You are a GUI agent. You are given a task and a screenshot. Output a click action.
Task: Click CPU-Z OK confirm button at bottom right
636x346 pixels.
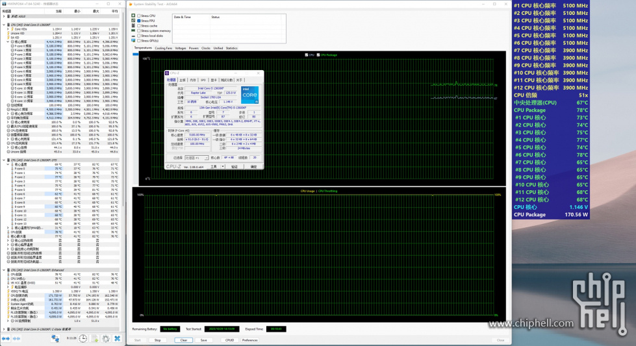(253, 167)
